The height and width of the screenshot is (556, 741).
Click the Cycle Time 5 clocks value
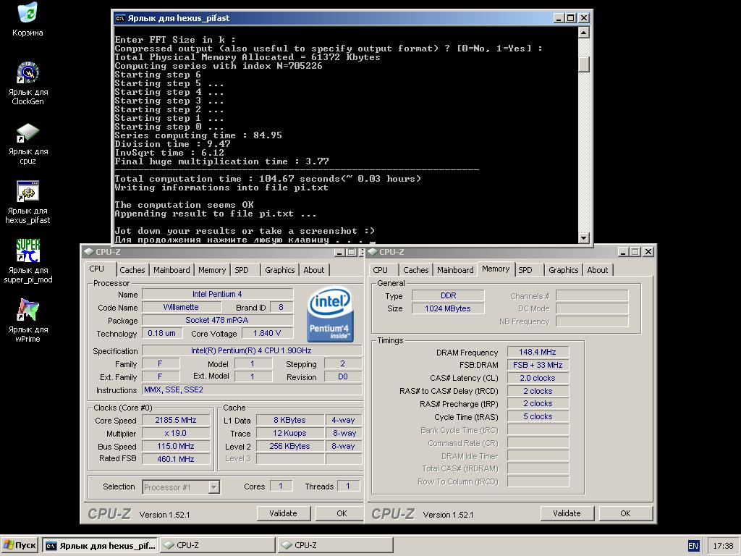tap(538, 416)
